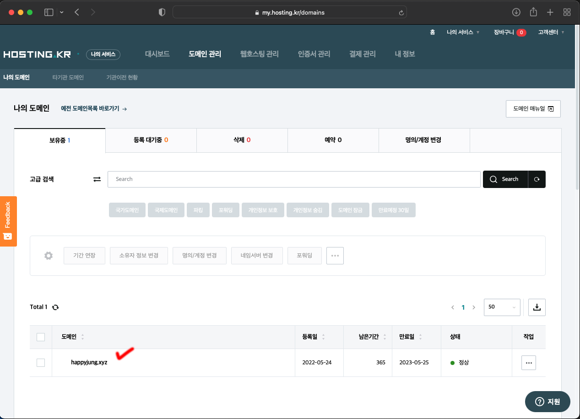
Task: Click the search reset icon button
Action: coord(537,179)
